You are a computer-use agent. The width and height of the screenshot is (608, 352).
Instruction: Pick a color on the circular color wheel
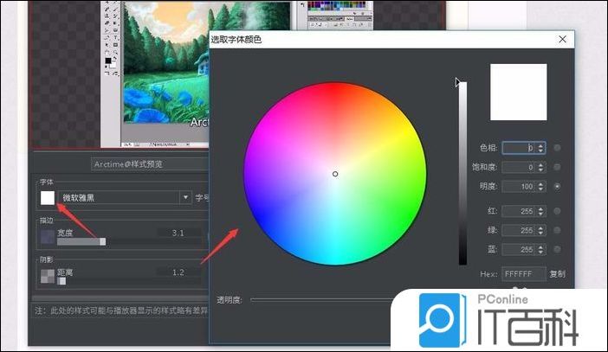tap(335, 174)
